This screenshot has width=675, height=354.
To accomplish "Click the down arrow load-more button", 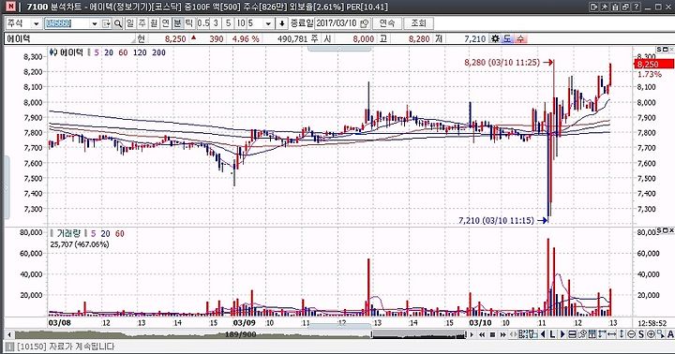I will pyautogui.click(x=282, y=23).
